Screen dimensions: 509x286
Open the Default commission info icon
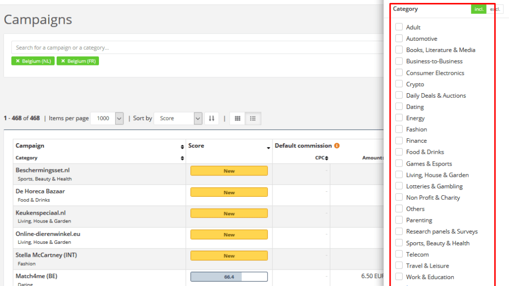click(337, 146)
